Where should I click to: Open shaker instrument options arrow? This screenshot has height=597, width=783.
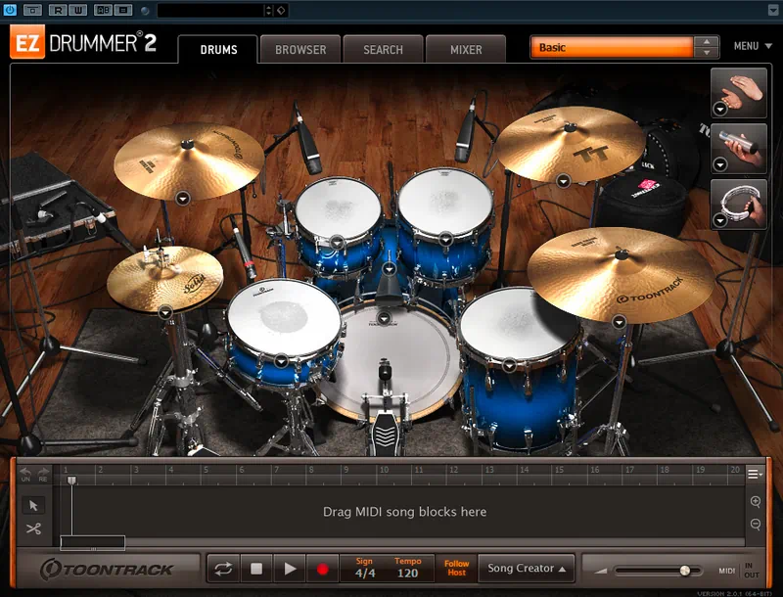pos(719,164)
